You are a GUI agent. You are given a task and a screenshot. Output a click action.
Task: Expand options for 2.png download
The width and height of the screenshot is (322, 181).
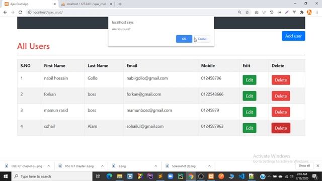tap(156, 166)
